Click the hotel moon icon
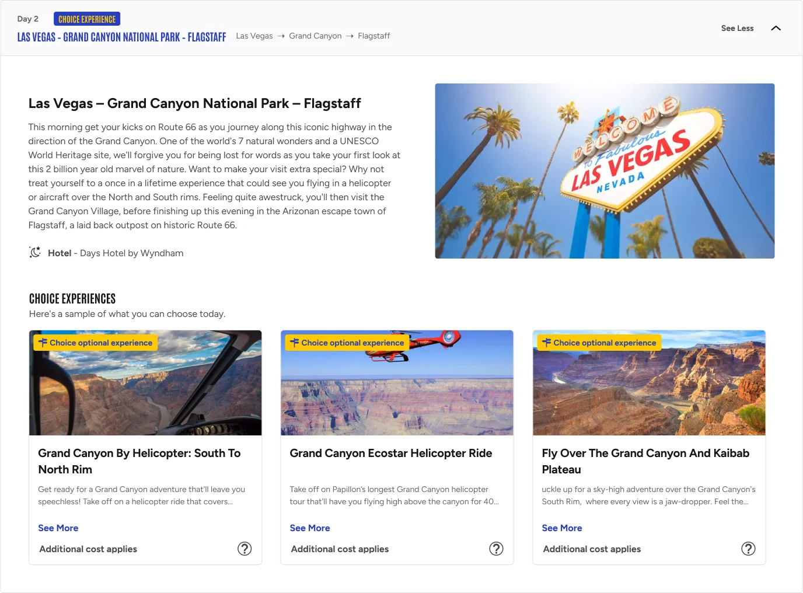803x593 pixels. 35,252
